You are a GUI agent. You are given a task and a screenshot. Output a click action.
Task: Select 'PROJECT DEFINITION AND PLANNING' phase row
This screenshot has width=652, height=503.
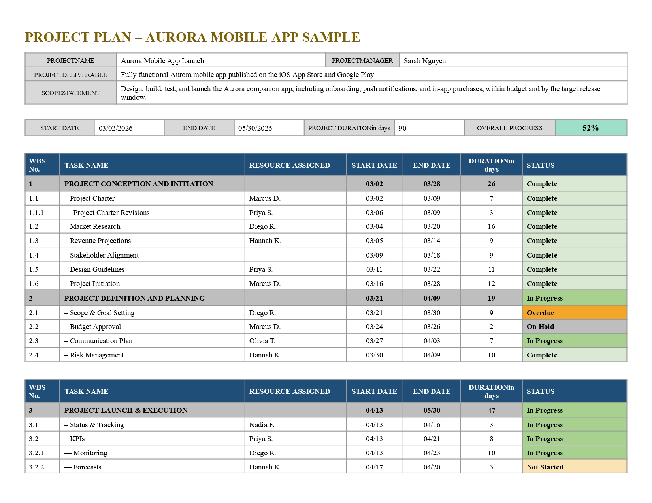[326, 298]
